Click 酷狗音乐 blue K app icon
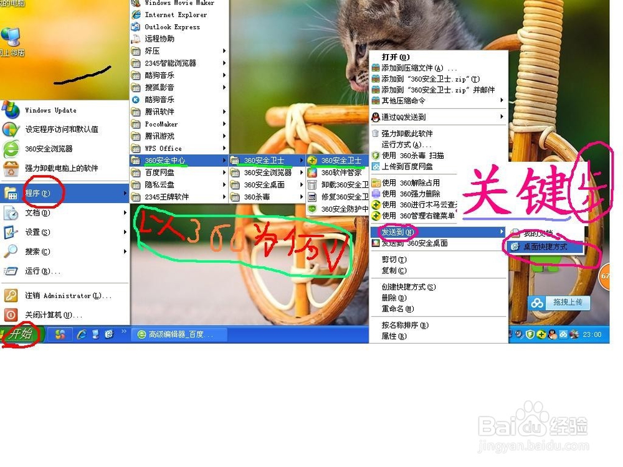Screen dimensions: 623x467 136,100
